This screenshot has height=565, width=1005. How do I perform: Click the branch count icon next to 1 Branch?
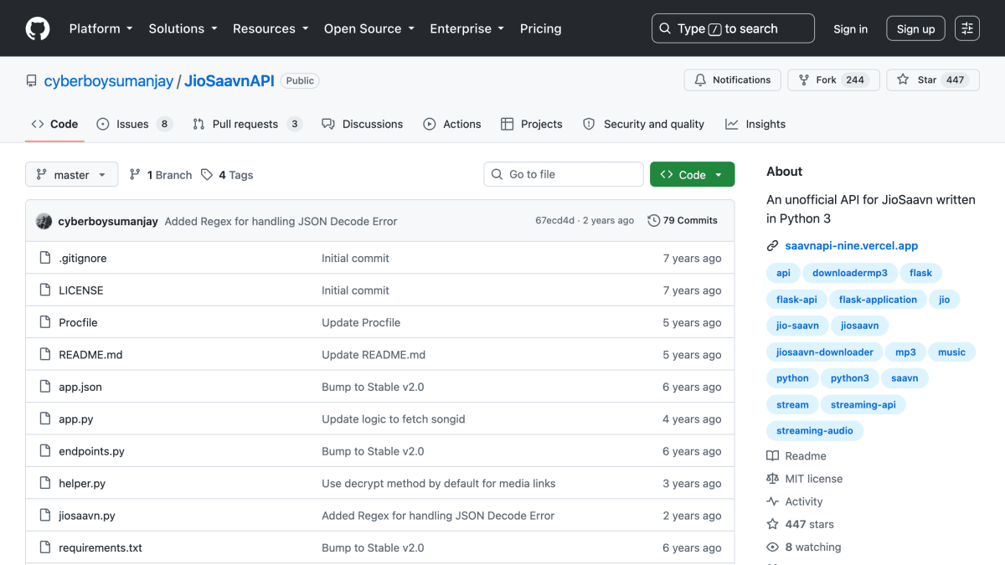point(136,175)
